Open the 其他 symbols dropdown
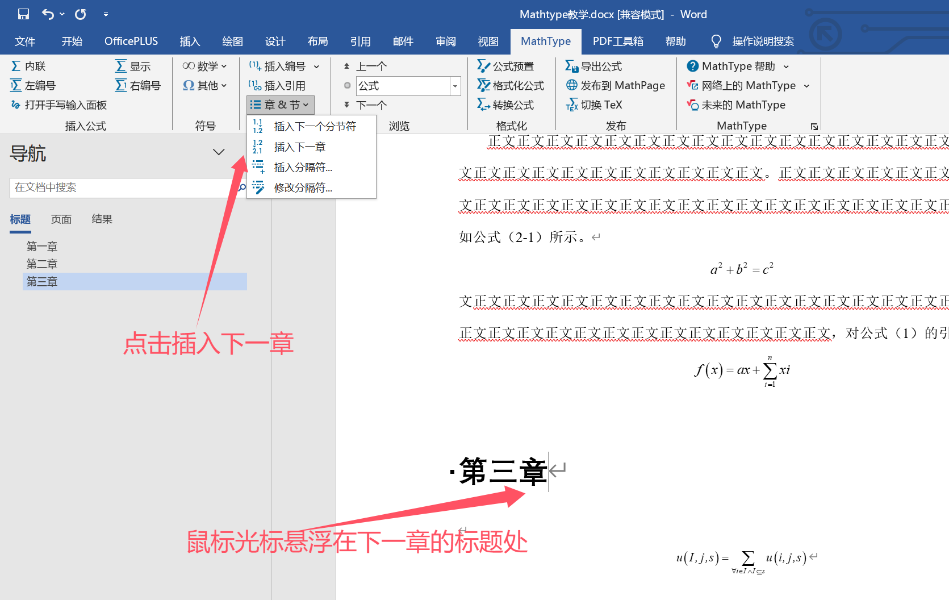The height and width of the screenshot is (600, 949). (204, 86)
